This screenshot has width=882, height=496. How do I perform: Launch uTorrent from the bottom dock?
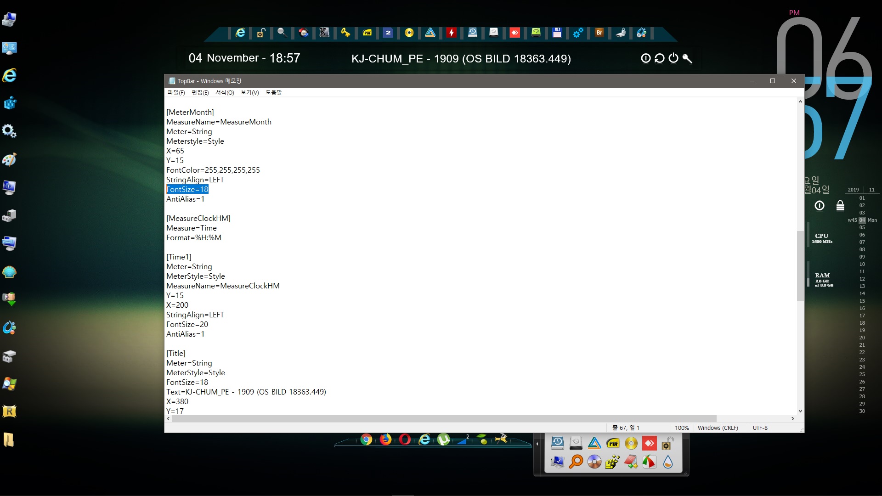pyautogui.click(x=443, y=440)
